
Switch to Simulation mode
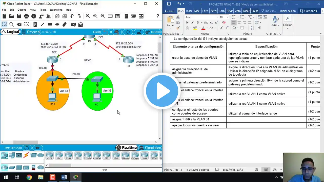[x=150, y=148]
